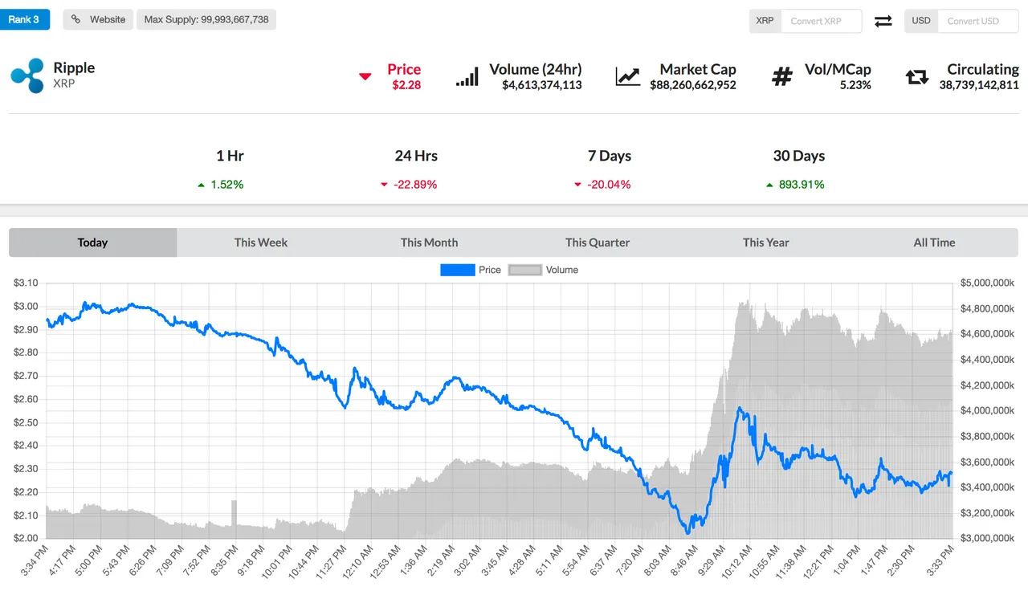The height and width of the screenshot is (603, 1028).
Task: Click the Max Supply label
Action: click(x=206, y=19)
